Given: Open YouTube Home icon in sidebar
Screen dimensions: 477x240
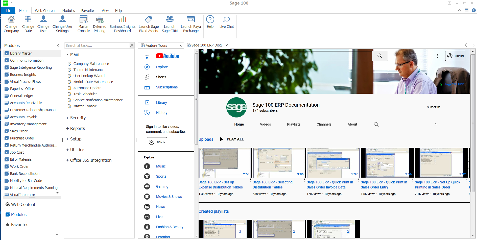Looking at the screenshot, I should pyautogui.click(x=147, y=56).
